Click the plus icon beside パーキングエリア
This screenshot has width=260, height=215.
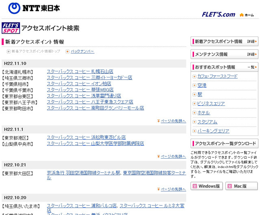(x=194, y=131)
